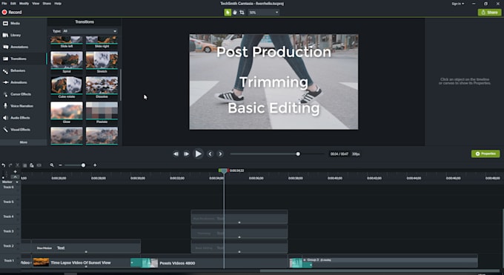Screen dimensions: 504x275
Task: Click the playback scrubber handle
Action: (x=298, y=154)
